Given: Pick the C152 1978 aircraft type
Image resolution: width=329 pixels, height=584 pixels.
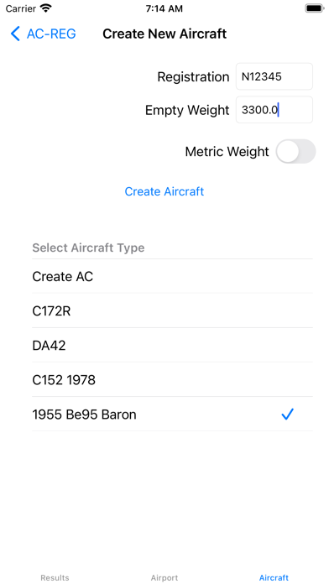Looking at the screenshot, I should click(172, 379).
